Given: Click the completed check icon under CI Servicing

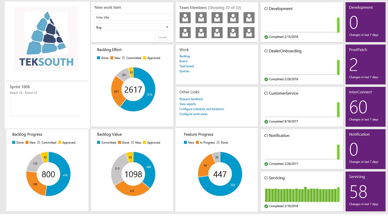Looking at the screenshot, I should [x=266, y=206].
